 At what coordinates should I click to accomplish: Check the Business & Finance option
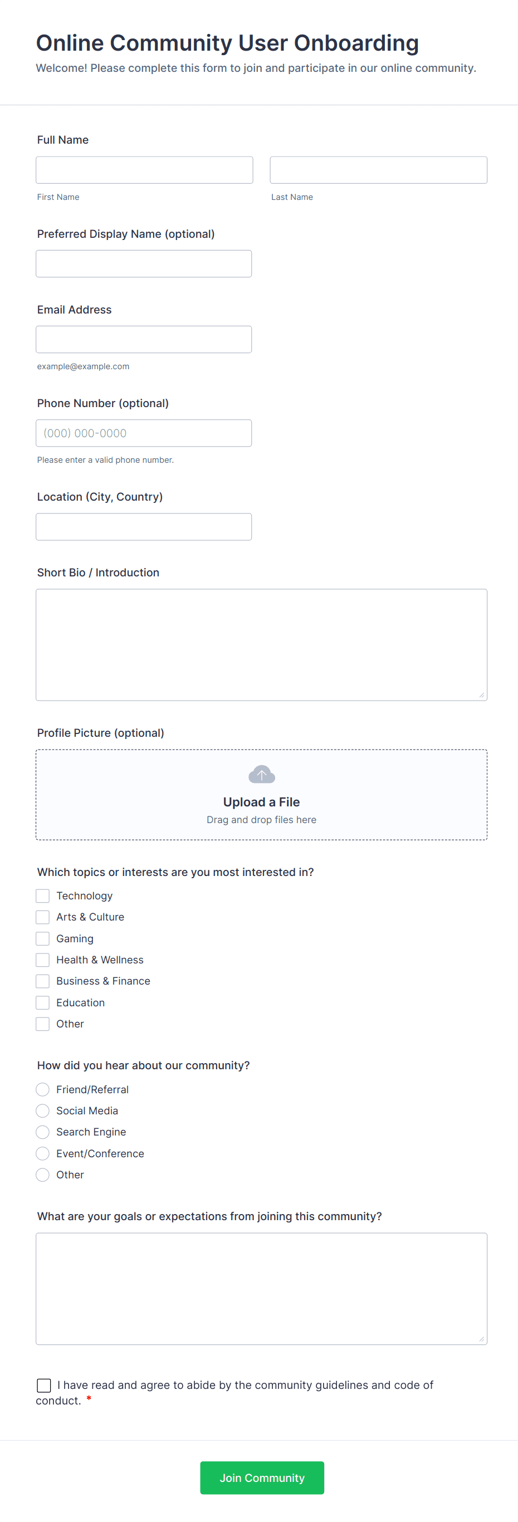[x=42, y=981]
